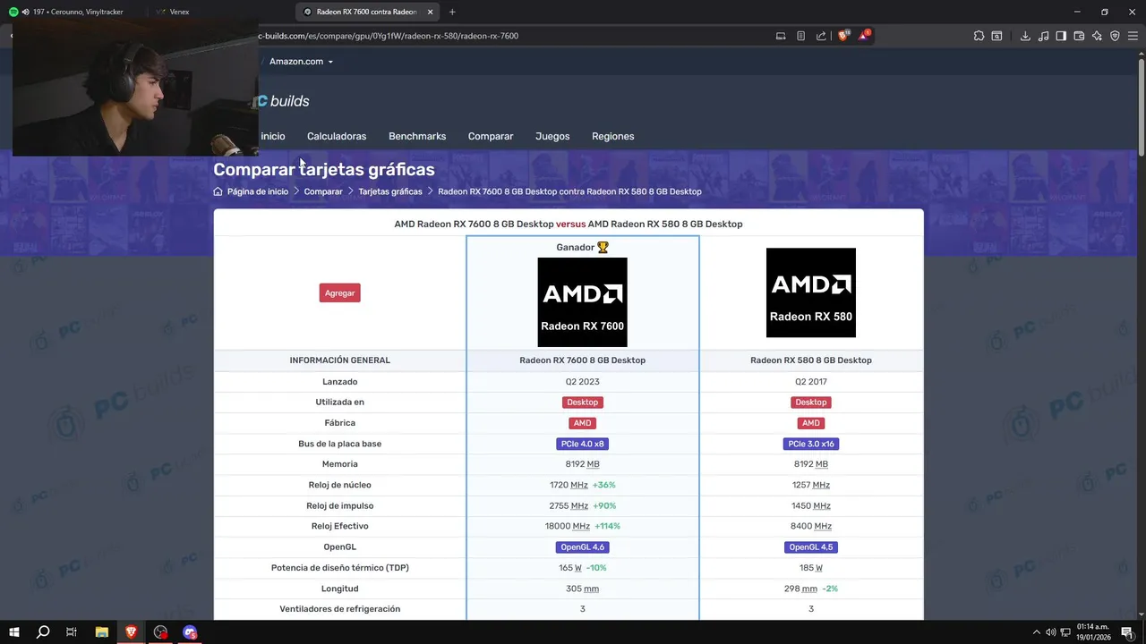This screenshot has height=644, width=1146.
Task: Click the Q2 2023 launch date
Action: pos(582,382)
